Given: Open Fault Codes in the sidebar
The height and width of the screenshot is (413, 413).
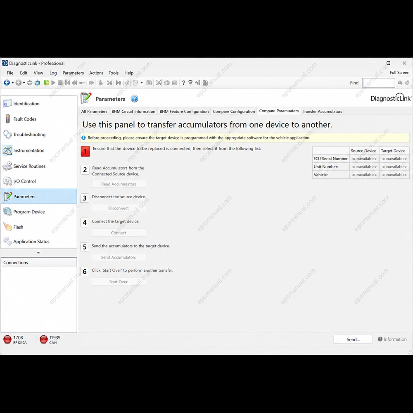Looking at the screenshot, I should click(39, 119).
